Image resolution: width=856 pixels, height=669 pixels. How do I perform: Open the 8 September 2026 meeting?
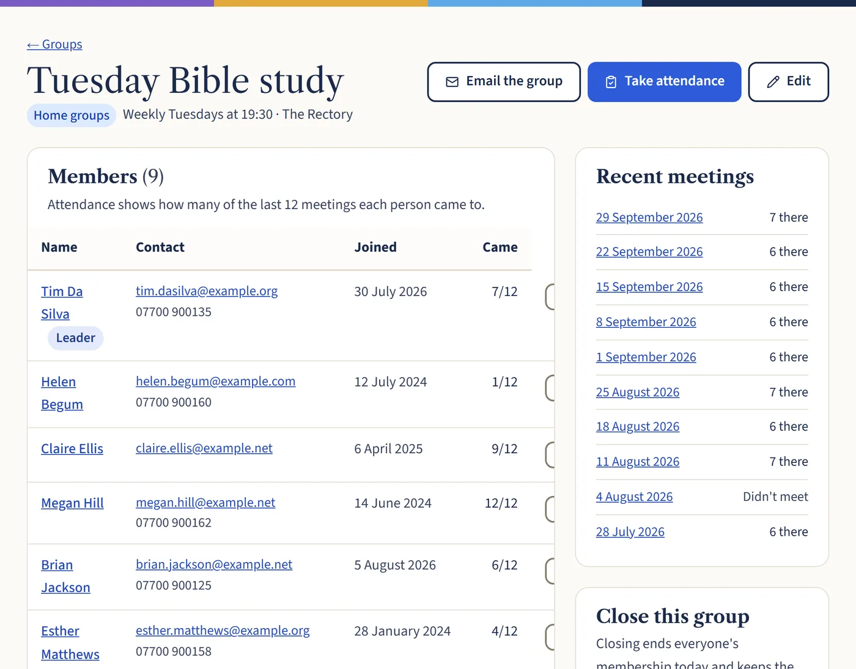click(x=646, y=322)
